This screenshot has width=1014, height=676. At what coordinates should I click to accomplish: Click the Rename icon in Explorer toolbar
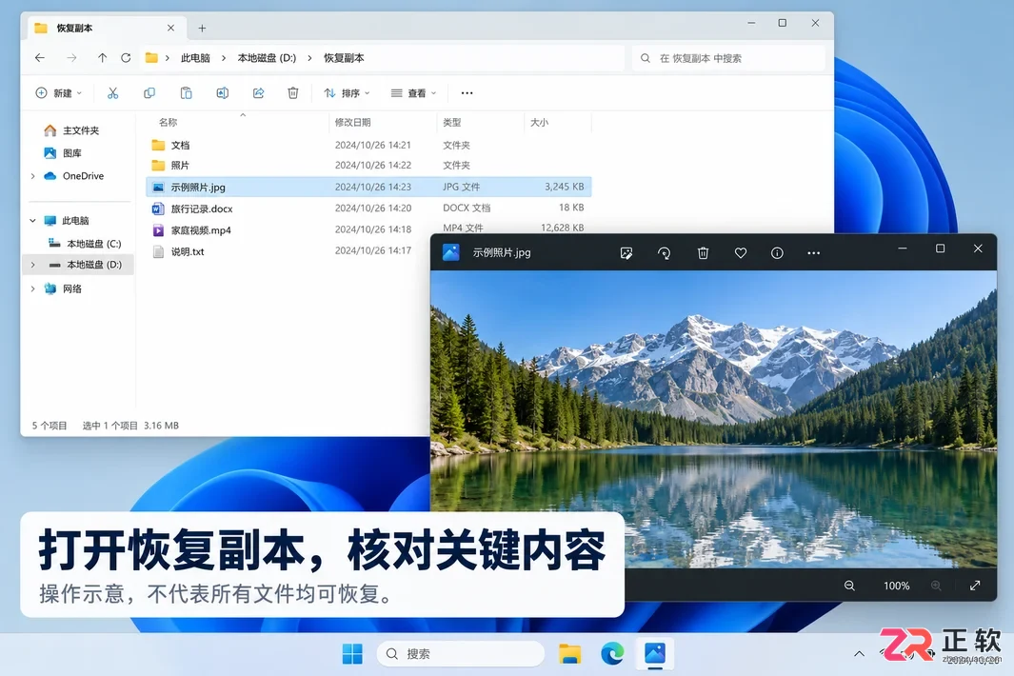pyautogui.click(x=223, y=93)
